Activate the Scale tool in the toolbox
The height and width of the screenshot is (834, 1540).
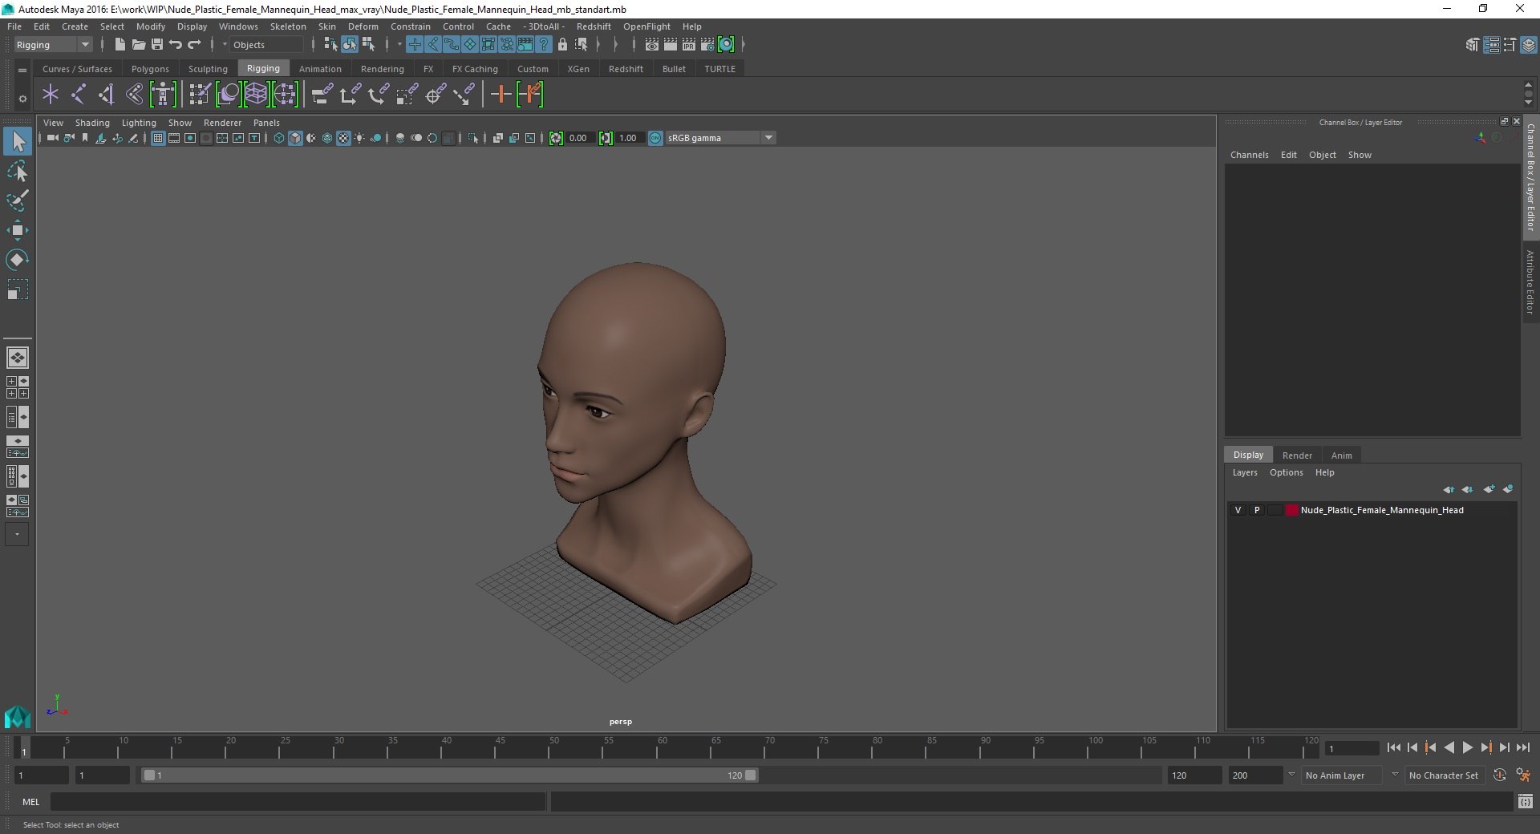[18, 289]
